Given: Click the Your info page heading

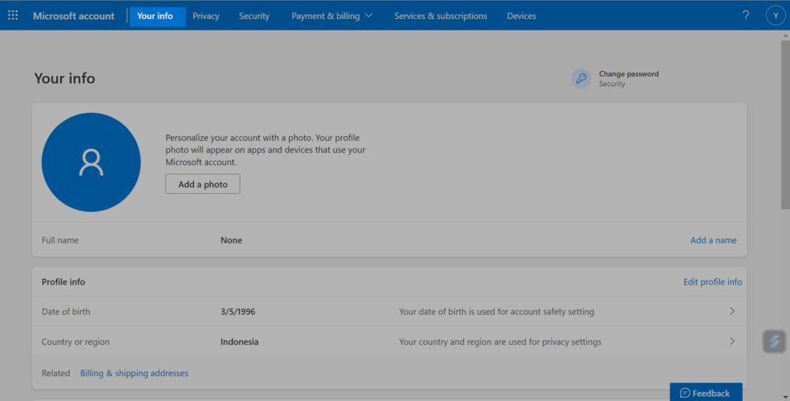Looking at the screenshot, I should coord(64,78).
